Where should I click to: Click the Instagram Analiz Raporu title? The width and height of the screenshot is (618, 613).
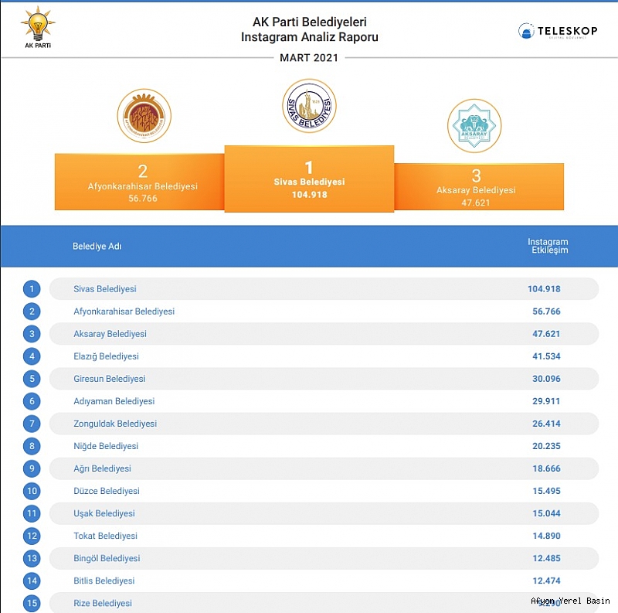(x=309, y=36)
